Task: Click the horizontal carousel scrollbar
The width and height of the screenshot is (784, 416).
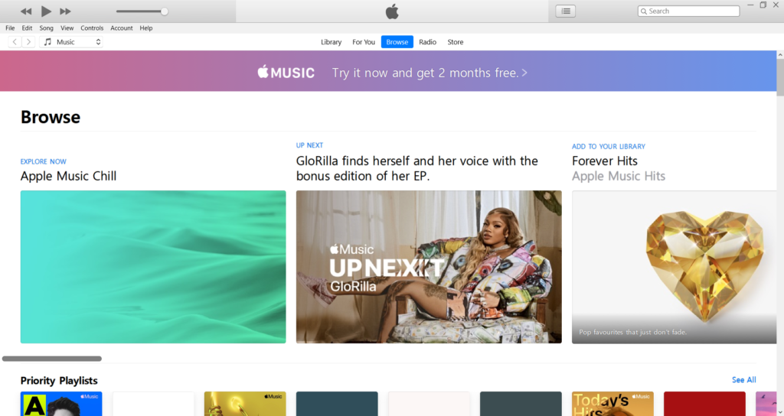Action: pos(52,359)
